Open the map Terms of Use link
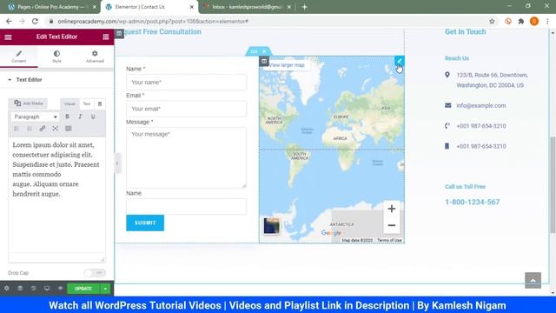 [x=389, y=240]
